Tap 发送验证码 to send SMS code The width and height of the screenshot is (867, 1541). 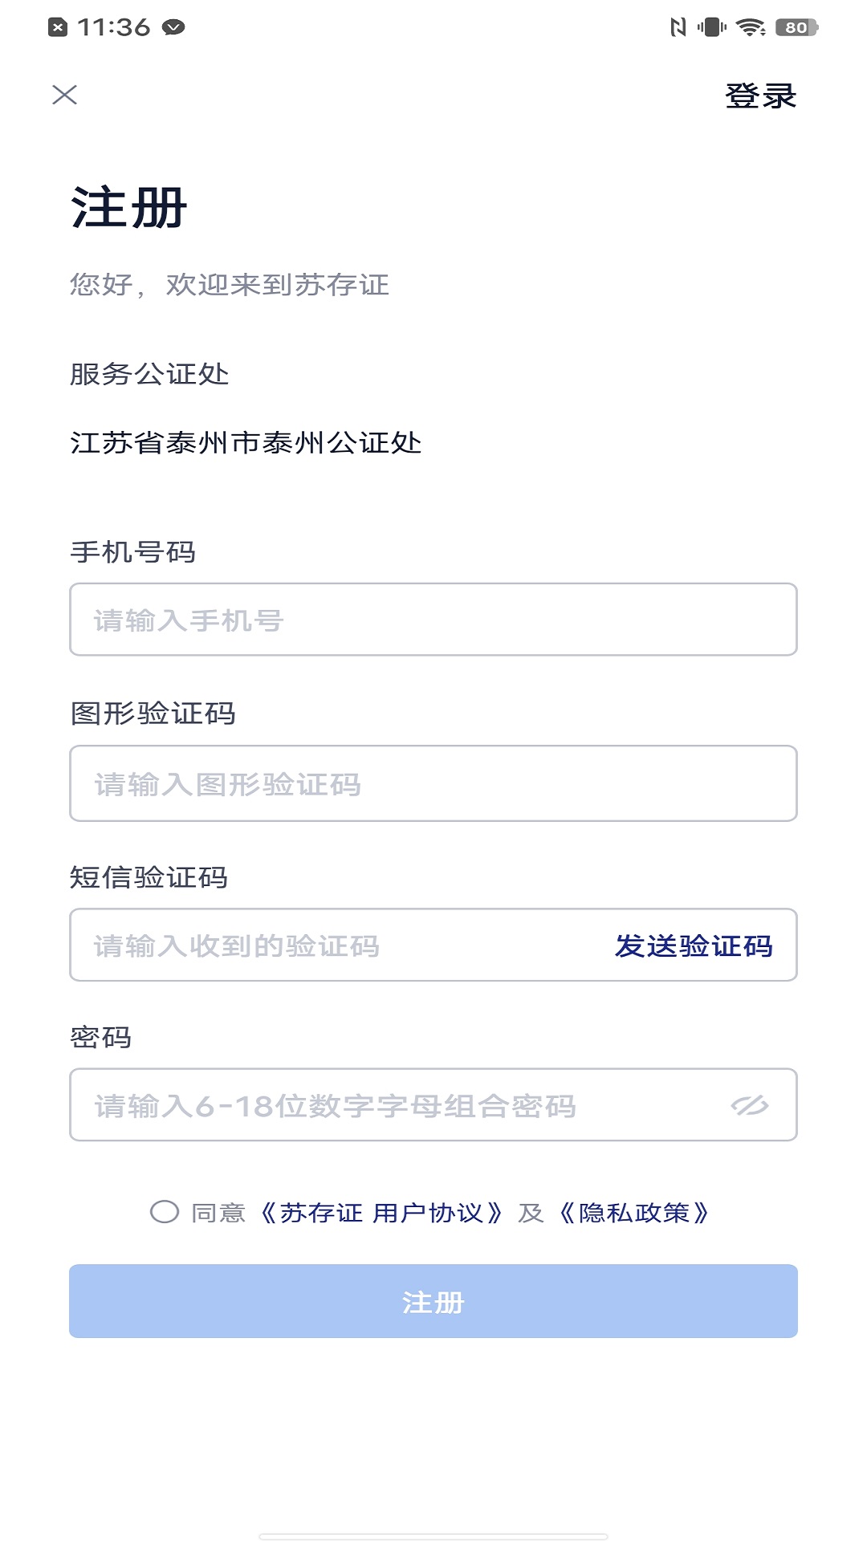(x=694, y=945)
